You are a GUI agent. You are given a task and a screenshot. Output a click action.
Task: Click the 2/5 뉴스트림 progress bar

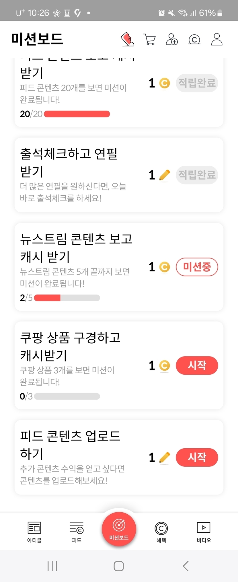67,298
